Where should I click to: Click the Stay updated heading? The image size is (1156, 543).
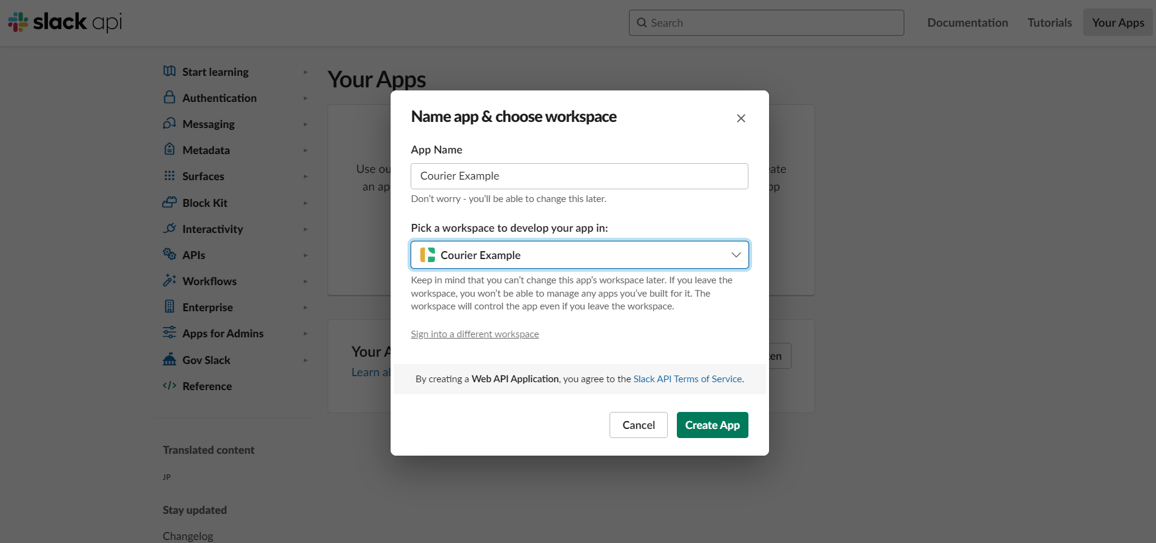click(x=195, y=510)
